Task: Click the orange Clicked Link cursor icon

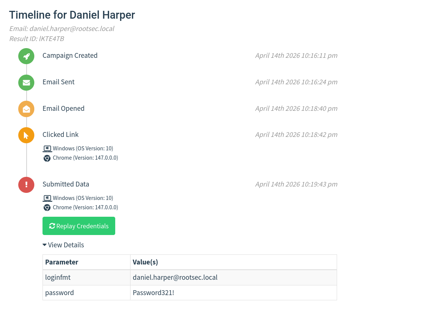Action: pos(26,135)
